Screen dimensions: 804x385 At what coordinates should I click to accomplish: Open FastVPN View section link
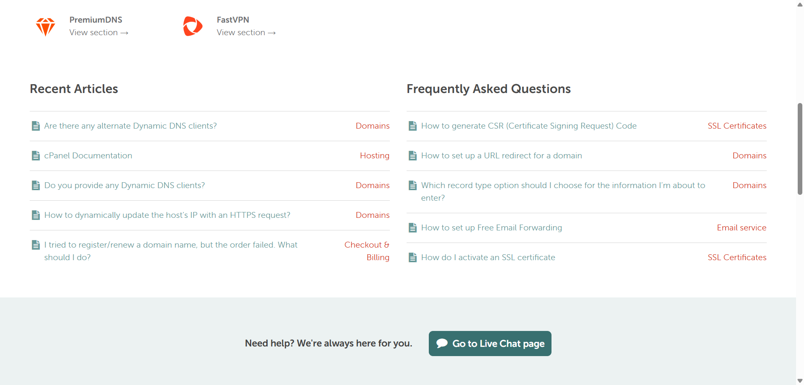pyautogui.click(x=246, y=33)
